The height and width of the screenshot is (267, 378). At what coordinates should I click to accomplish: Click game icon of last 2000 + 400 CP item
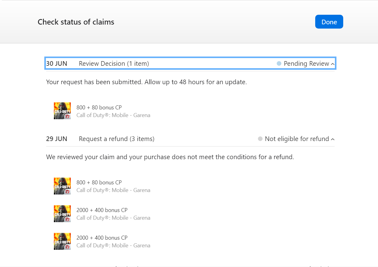coord(62,241)
